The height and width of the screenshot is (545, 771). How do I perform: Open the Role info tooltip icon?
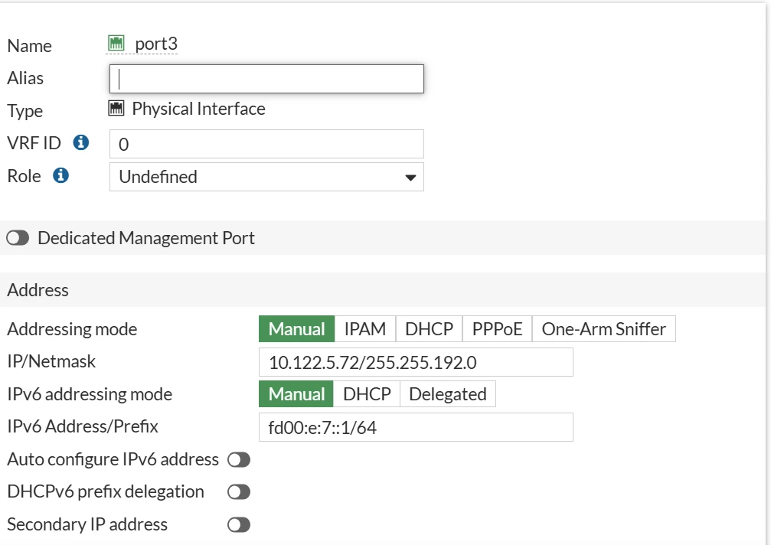click(61, 175)
